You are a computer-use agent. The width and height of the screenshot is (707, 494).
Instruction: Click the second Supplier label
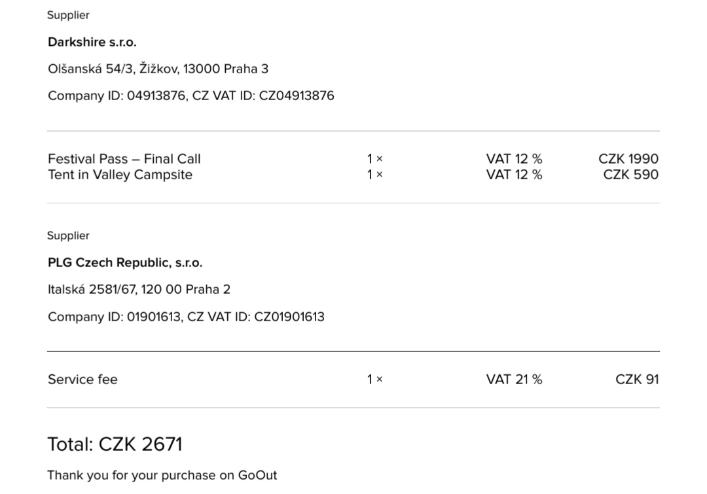click(x=68, y=236)
